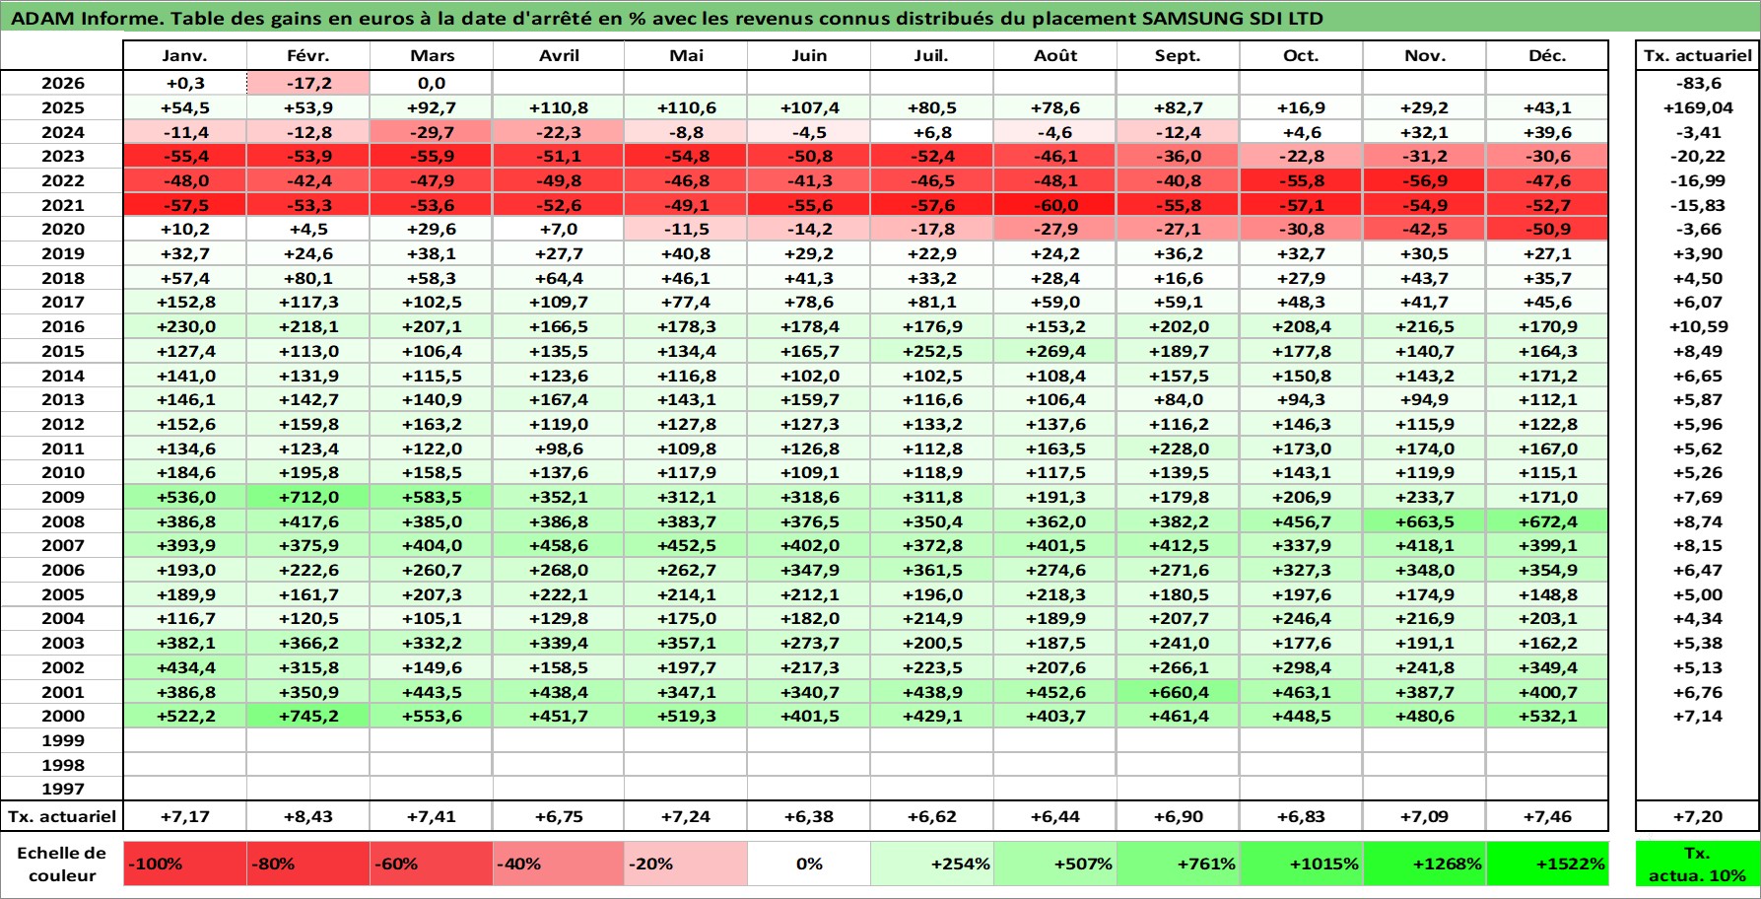Screen dimensions: 1761x899
Task: Select the 'Mars' column header
Action: pos(432,56)
